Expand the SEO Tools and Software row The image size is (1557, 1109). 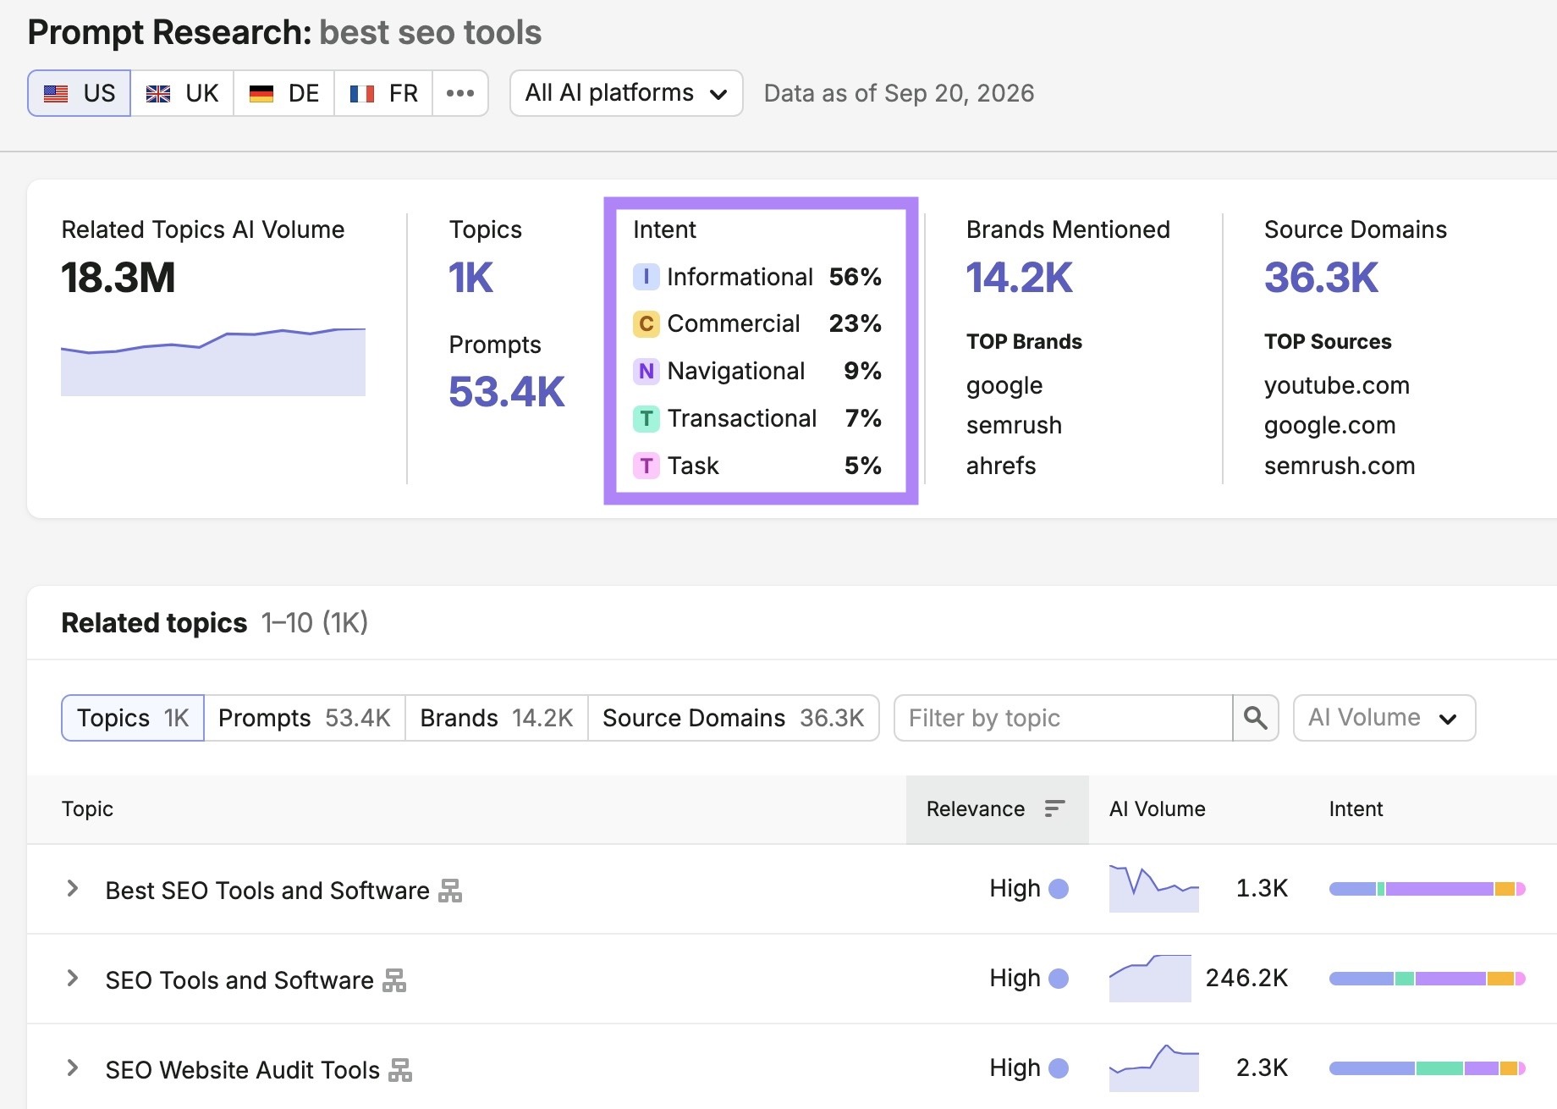(73, 979)
